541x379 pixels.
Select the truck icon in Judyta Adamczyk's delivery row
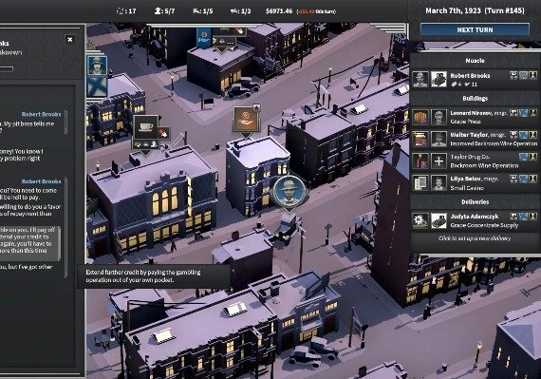pyautogui.click(x=438, y=221)
